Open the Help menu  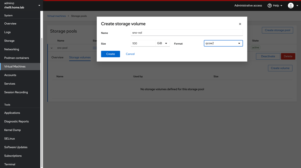tap(275, 6)
